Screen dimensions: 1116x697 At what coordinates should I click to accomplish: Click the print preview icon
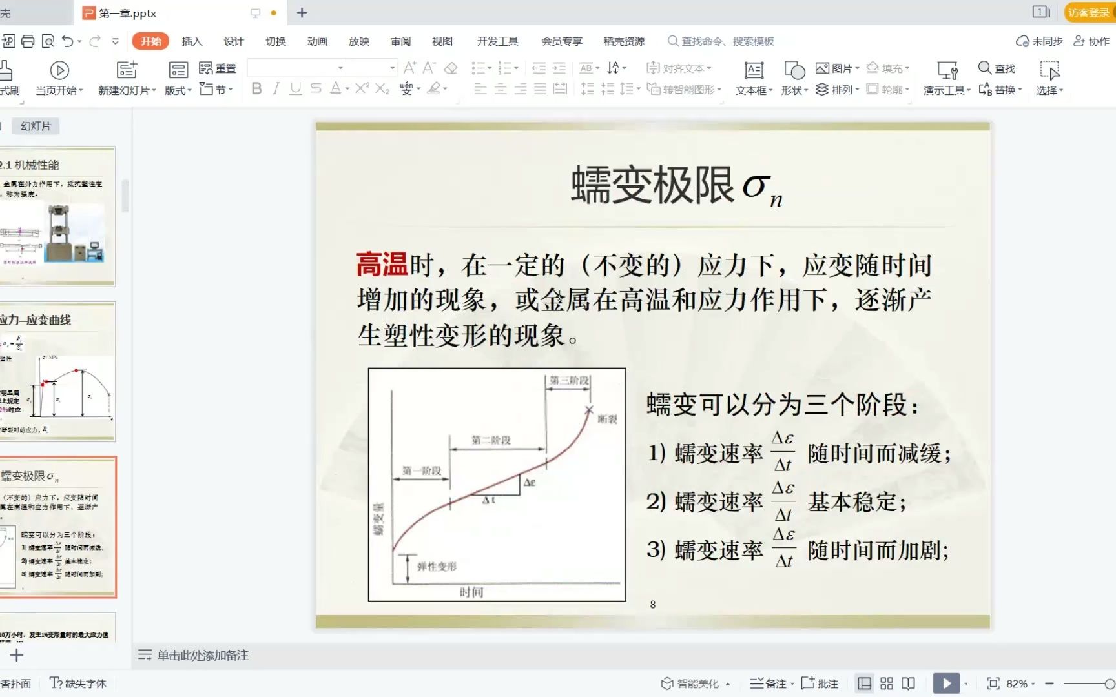(48, 41)
